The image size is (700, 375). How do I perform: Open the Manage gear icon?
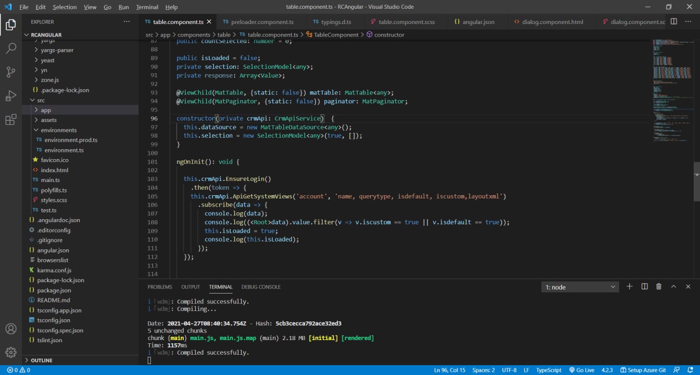(10, 352)
